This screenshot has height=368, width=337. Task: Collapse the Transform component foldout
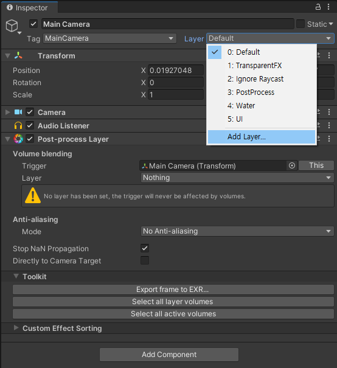pos(8,56)
